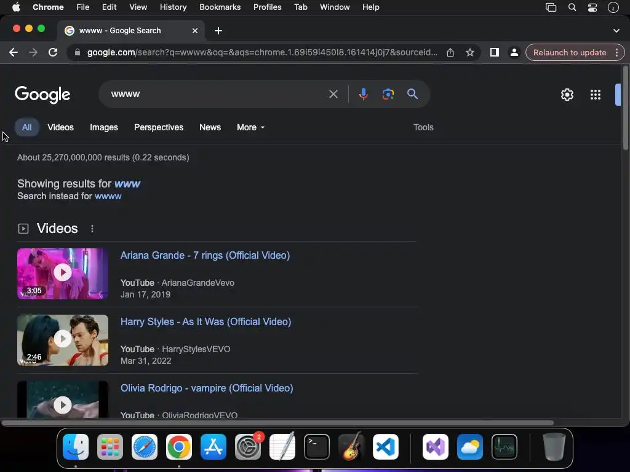Viewport: 630px width, 472px height.
Task: Open the Chrome History menu
Action: click(173, 7)
